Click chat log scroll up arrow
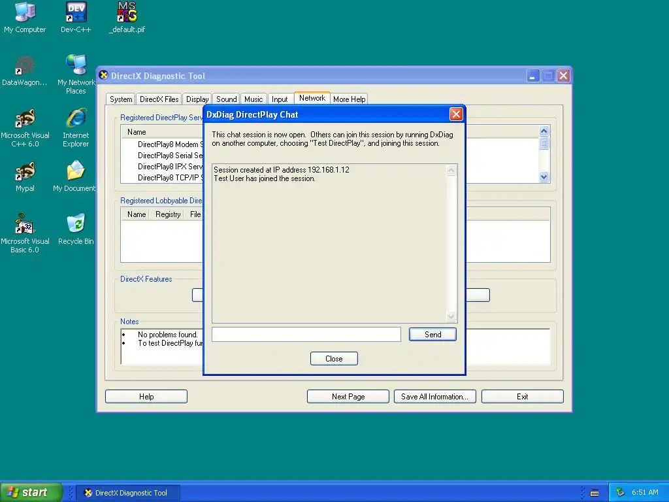 coord(451,171)
